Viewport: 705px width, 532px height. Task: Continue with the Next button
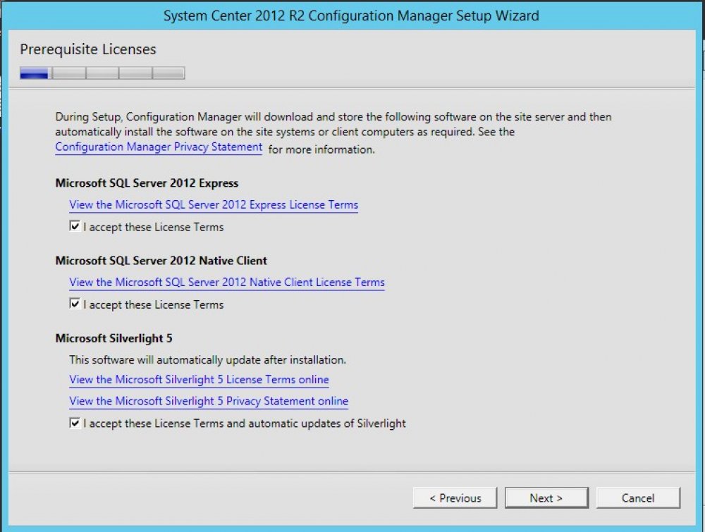pos(546,498)
